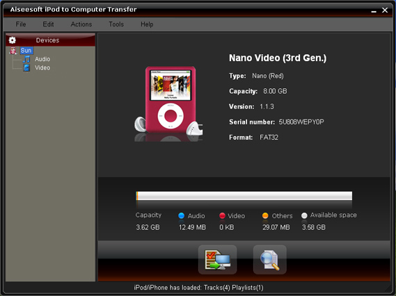Select the Sun device in tree

pyautogui.click(x=26, y=51)
